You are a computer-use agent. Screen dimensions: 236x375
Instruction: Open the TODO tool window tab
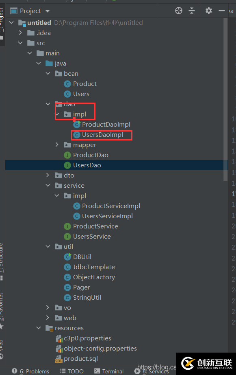72,371
